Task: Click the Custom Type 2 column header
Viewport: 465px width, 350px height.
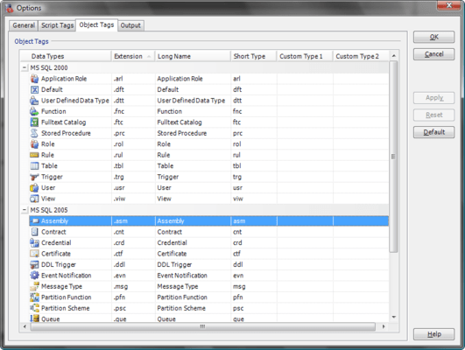Action: point(361,56)
